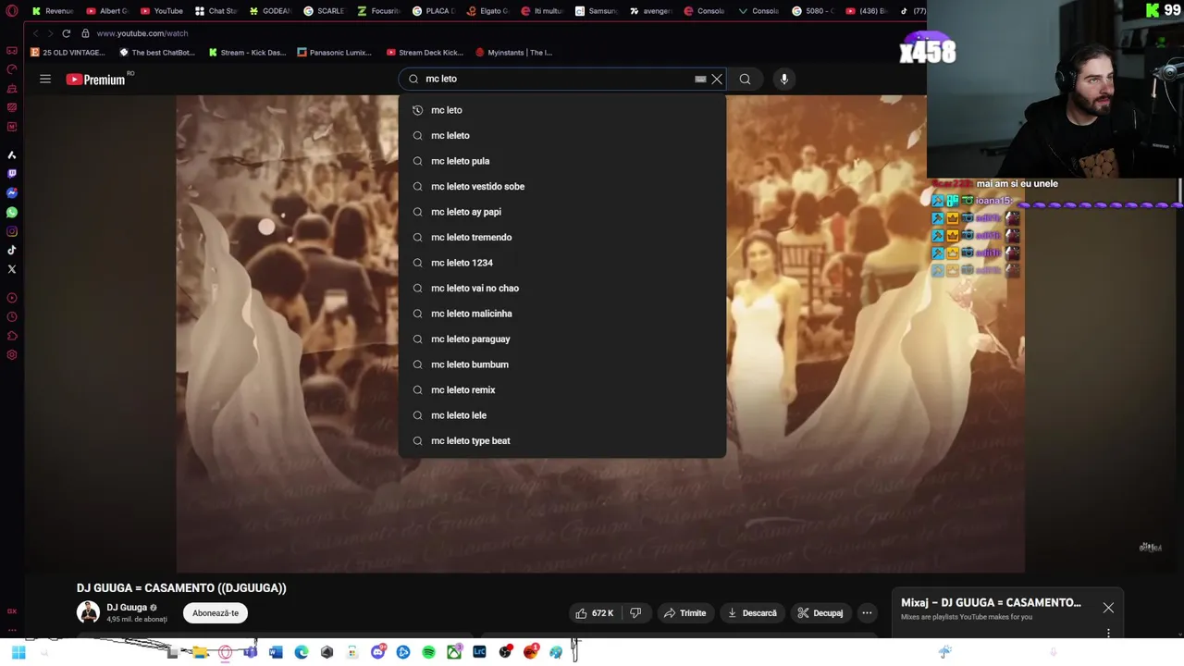
Task: Open the YouTube hamburger guide menu
Action: point(45,80)
